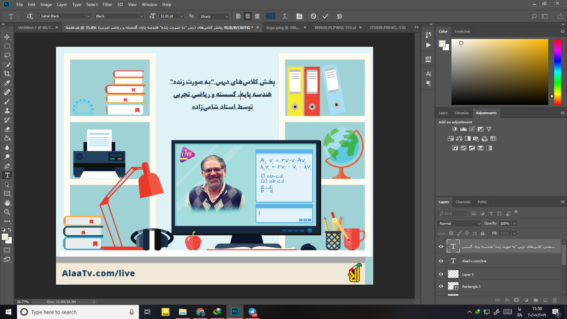Viewport: 567px width, 319px height.
Task: Select the Brush tool
Action: [x=7, y=102]
